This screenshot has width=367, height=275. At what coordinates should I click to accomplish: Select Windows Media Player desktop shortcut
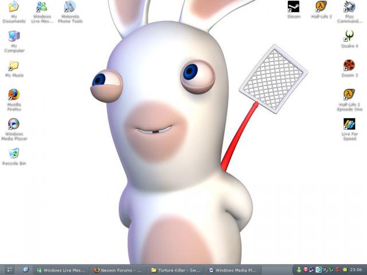(14, 129)
